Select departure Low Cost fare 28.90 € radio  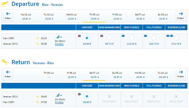pos(87,38)
